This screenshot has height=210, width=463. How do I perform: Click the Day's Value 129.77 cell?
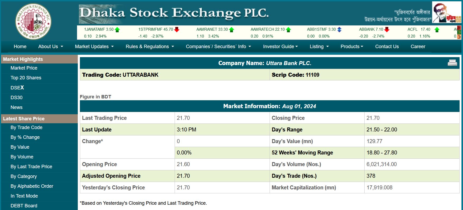(x=412, y=141)
